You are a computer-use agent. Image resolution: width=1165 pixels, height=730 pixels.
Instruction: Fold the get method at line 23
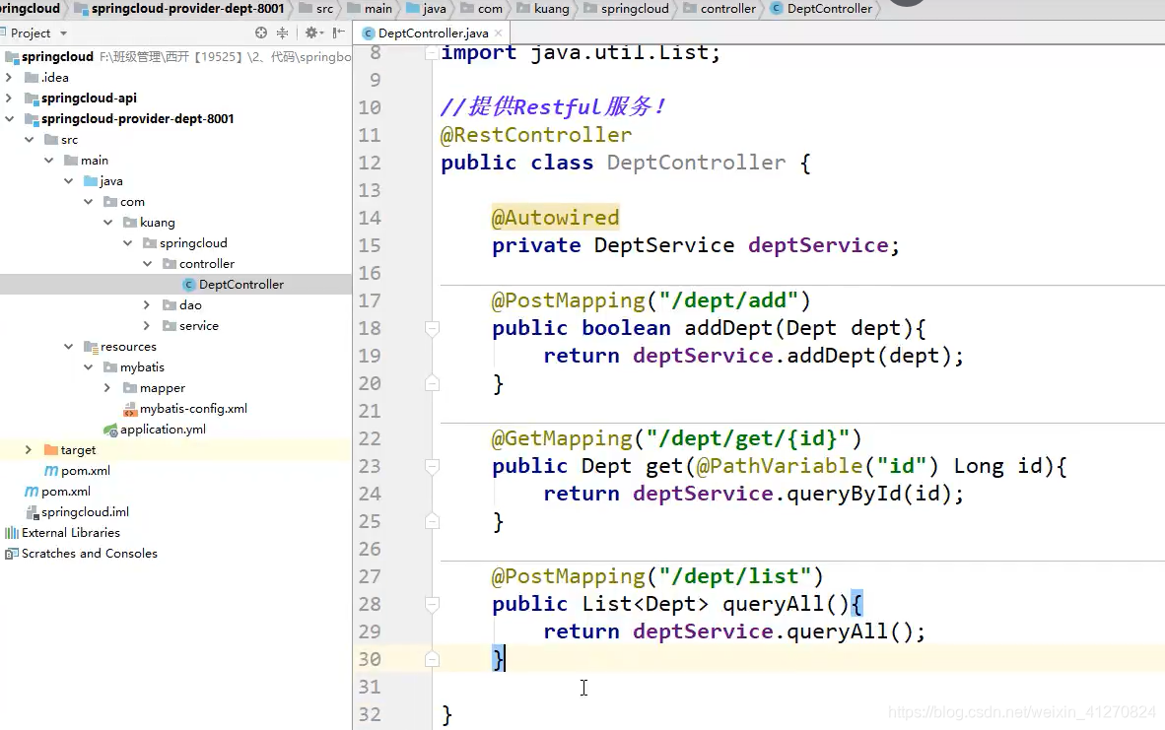[x=432, y=466]
